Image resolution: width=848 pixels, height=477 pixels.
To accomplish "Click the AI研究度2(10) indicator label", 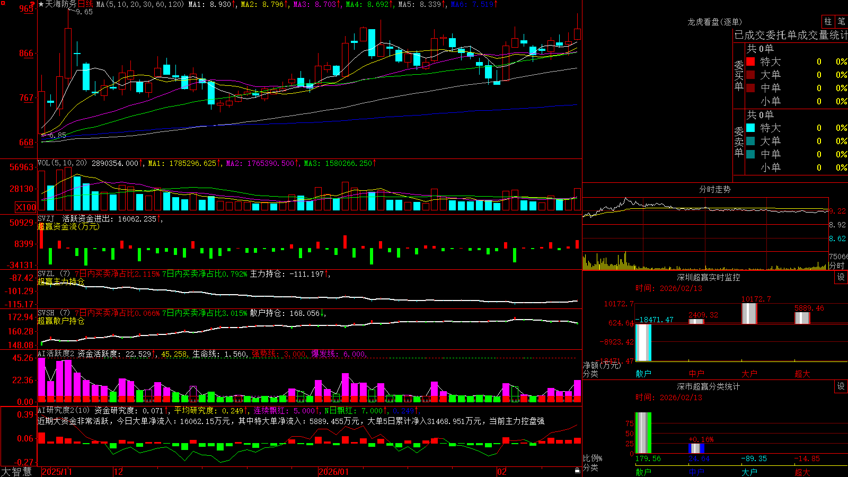I will coord(64,410).
